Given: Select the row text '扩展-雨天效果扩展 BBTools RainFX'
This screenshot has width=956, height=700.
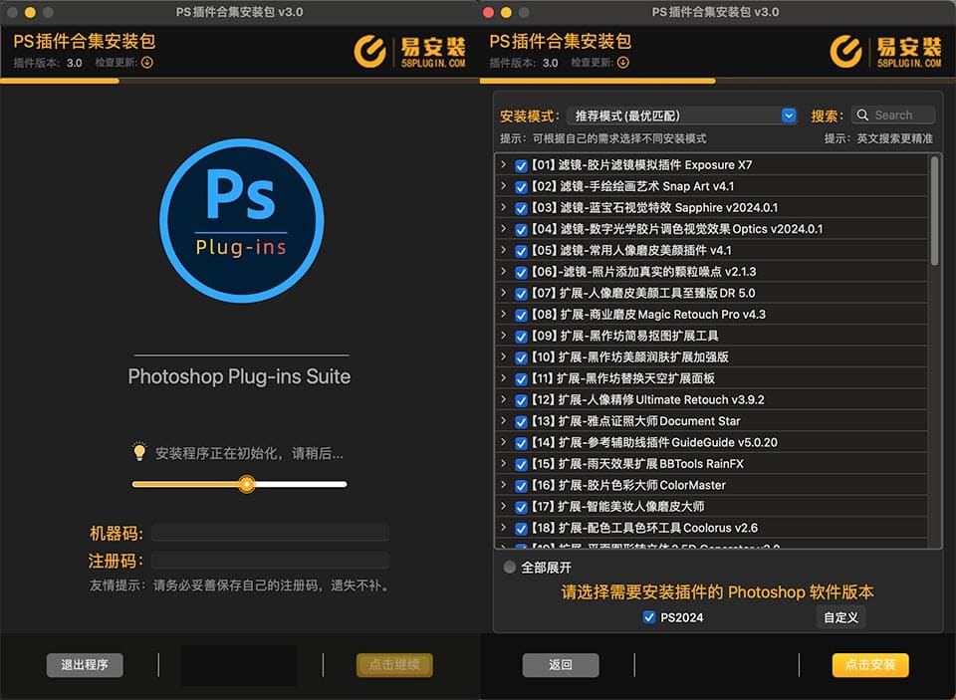Looking at the screenshot, I should 651,464.
